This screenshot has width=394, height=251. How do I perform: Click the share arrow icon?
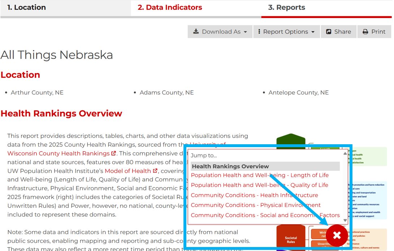tap(329, 32)
